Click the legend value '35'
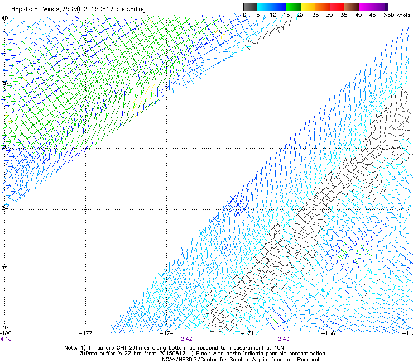413x363 pixels. pos(344,15)
